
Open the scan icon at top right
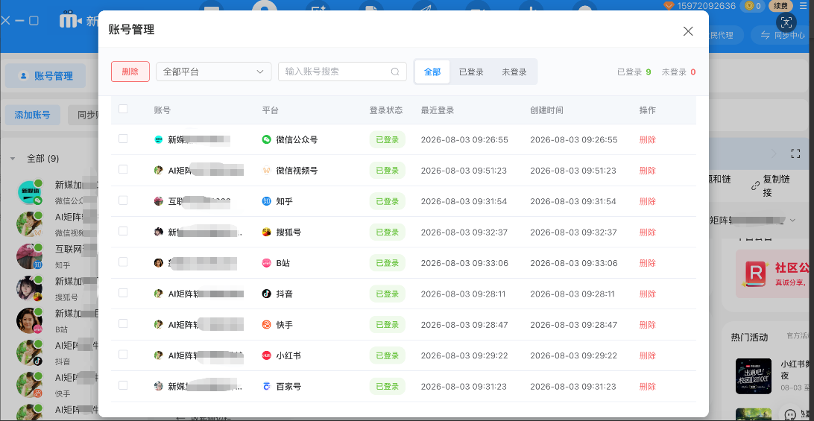click(x=787, y=22)
